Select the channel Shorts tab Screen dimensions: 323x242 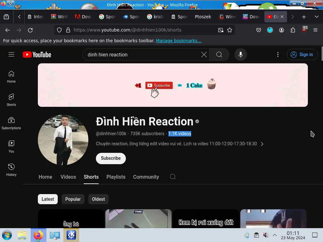tap(91, 177)
